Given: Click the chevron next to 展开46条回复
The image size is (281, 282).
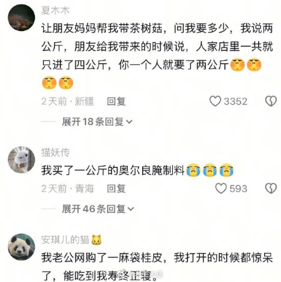Looking at the screenshot, I should (x=131, y=209).
